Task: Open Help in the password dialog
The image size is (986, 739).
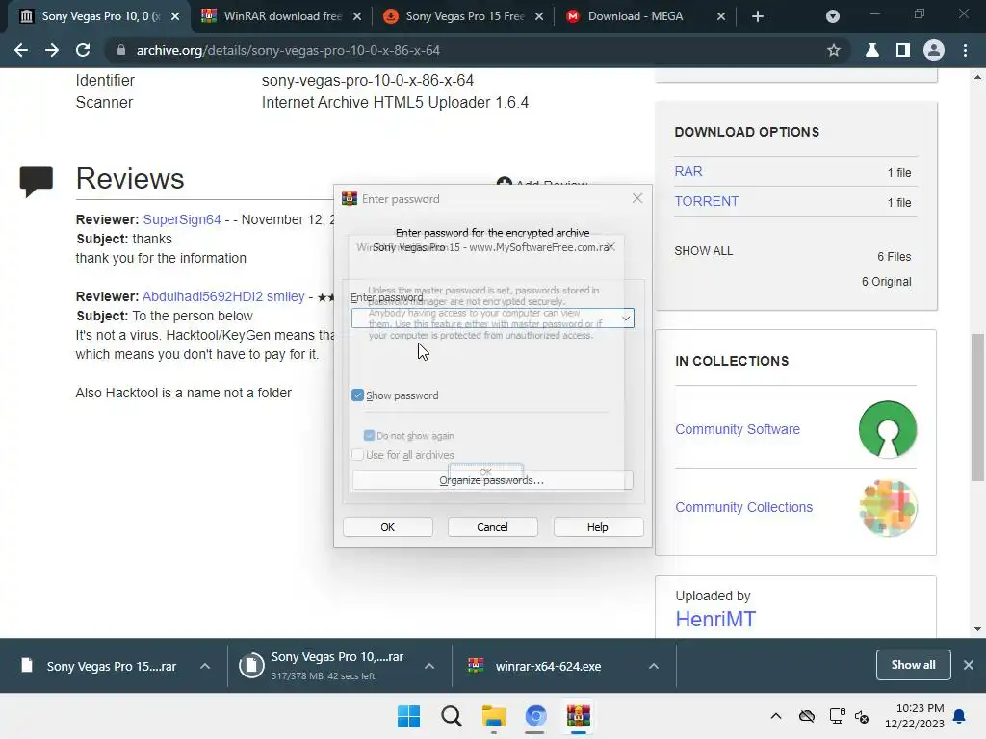Action: [597, 527]
